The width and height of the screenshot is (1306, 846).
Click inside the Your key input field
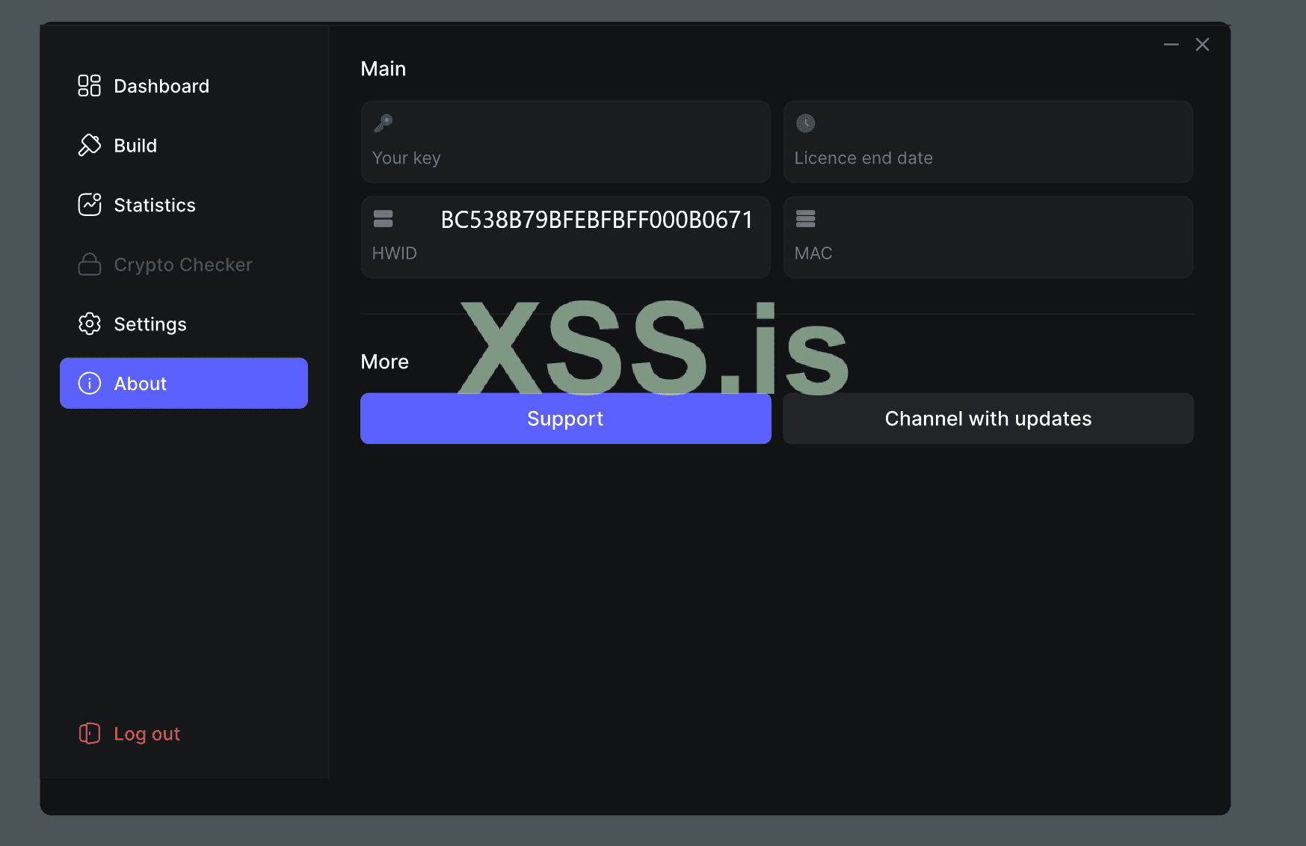tap(565, 142)
